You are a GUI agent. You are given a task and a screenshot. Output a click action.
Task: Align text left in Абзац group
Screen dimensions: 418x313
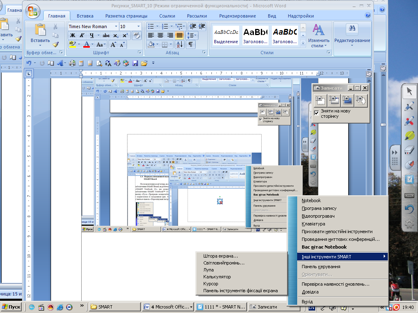pos(151,35)
